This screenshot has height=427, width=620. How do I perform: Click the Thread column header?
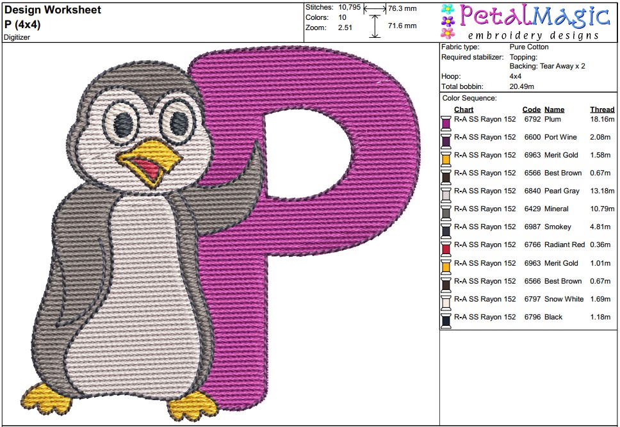click(602, 109)
